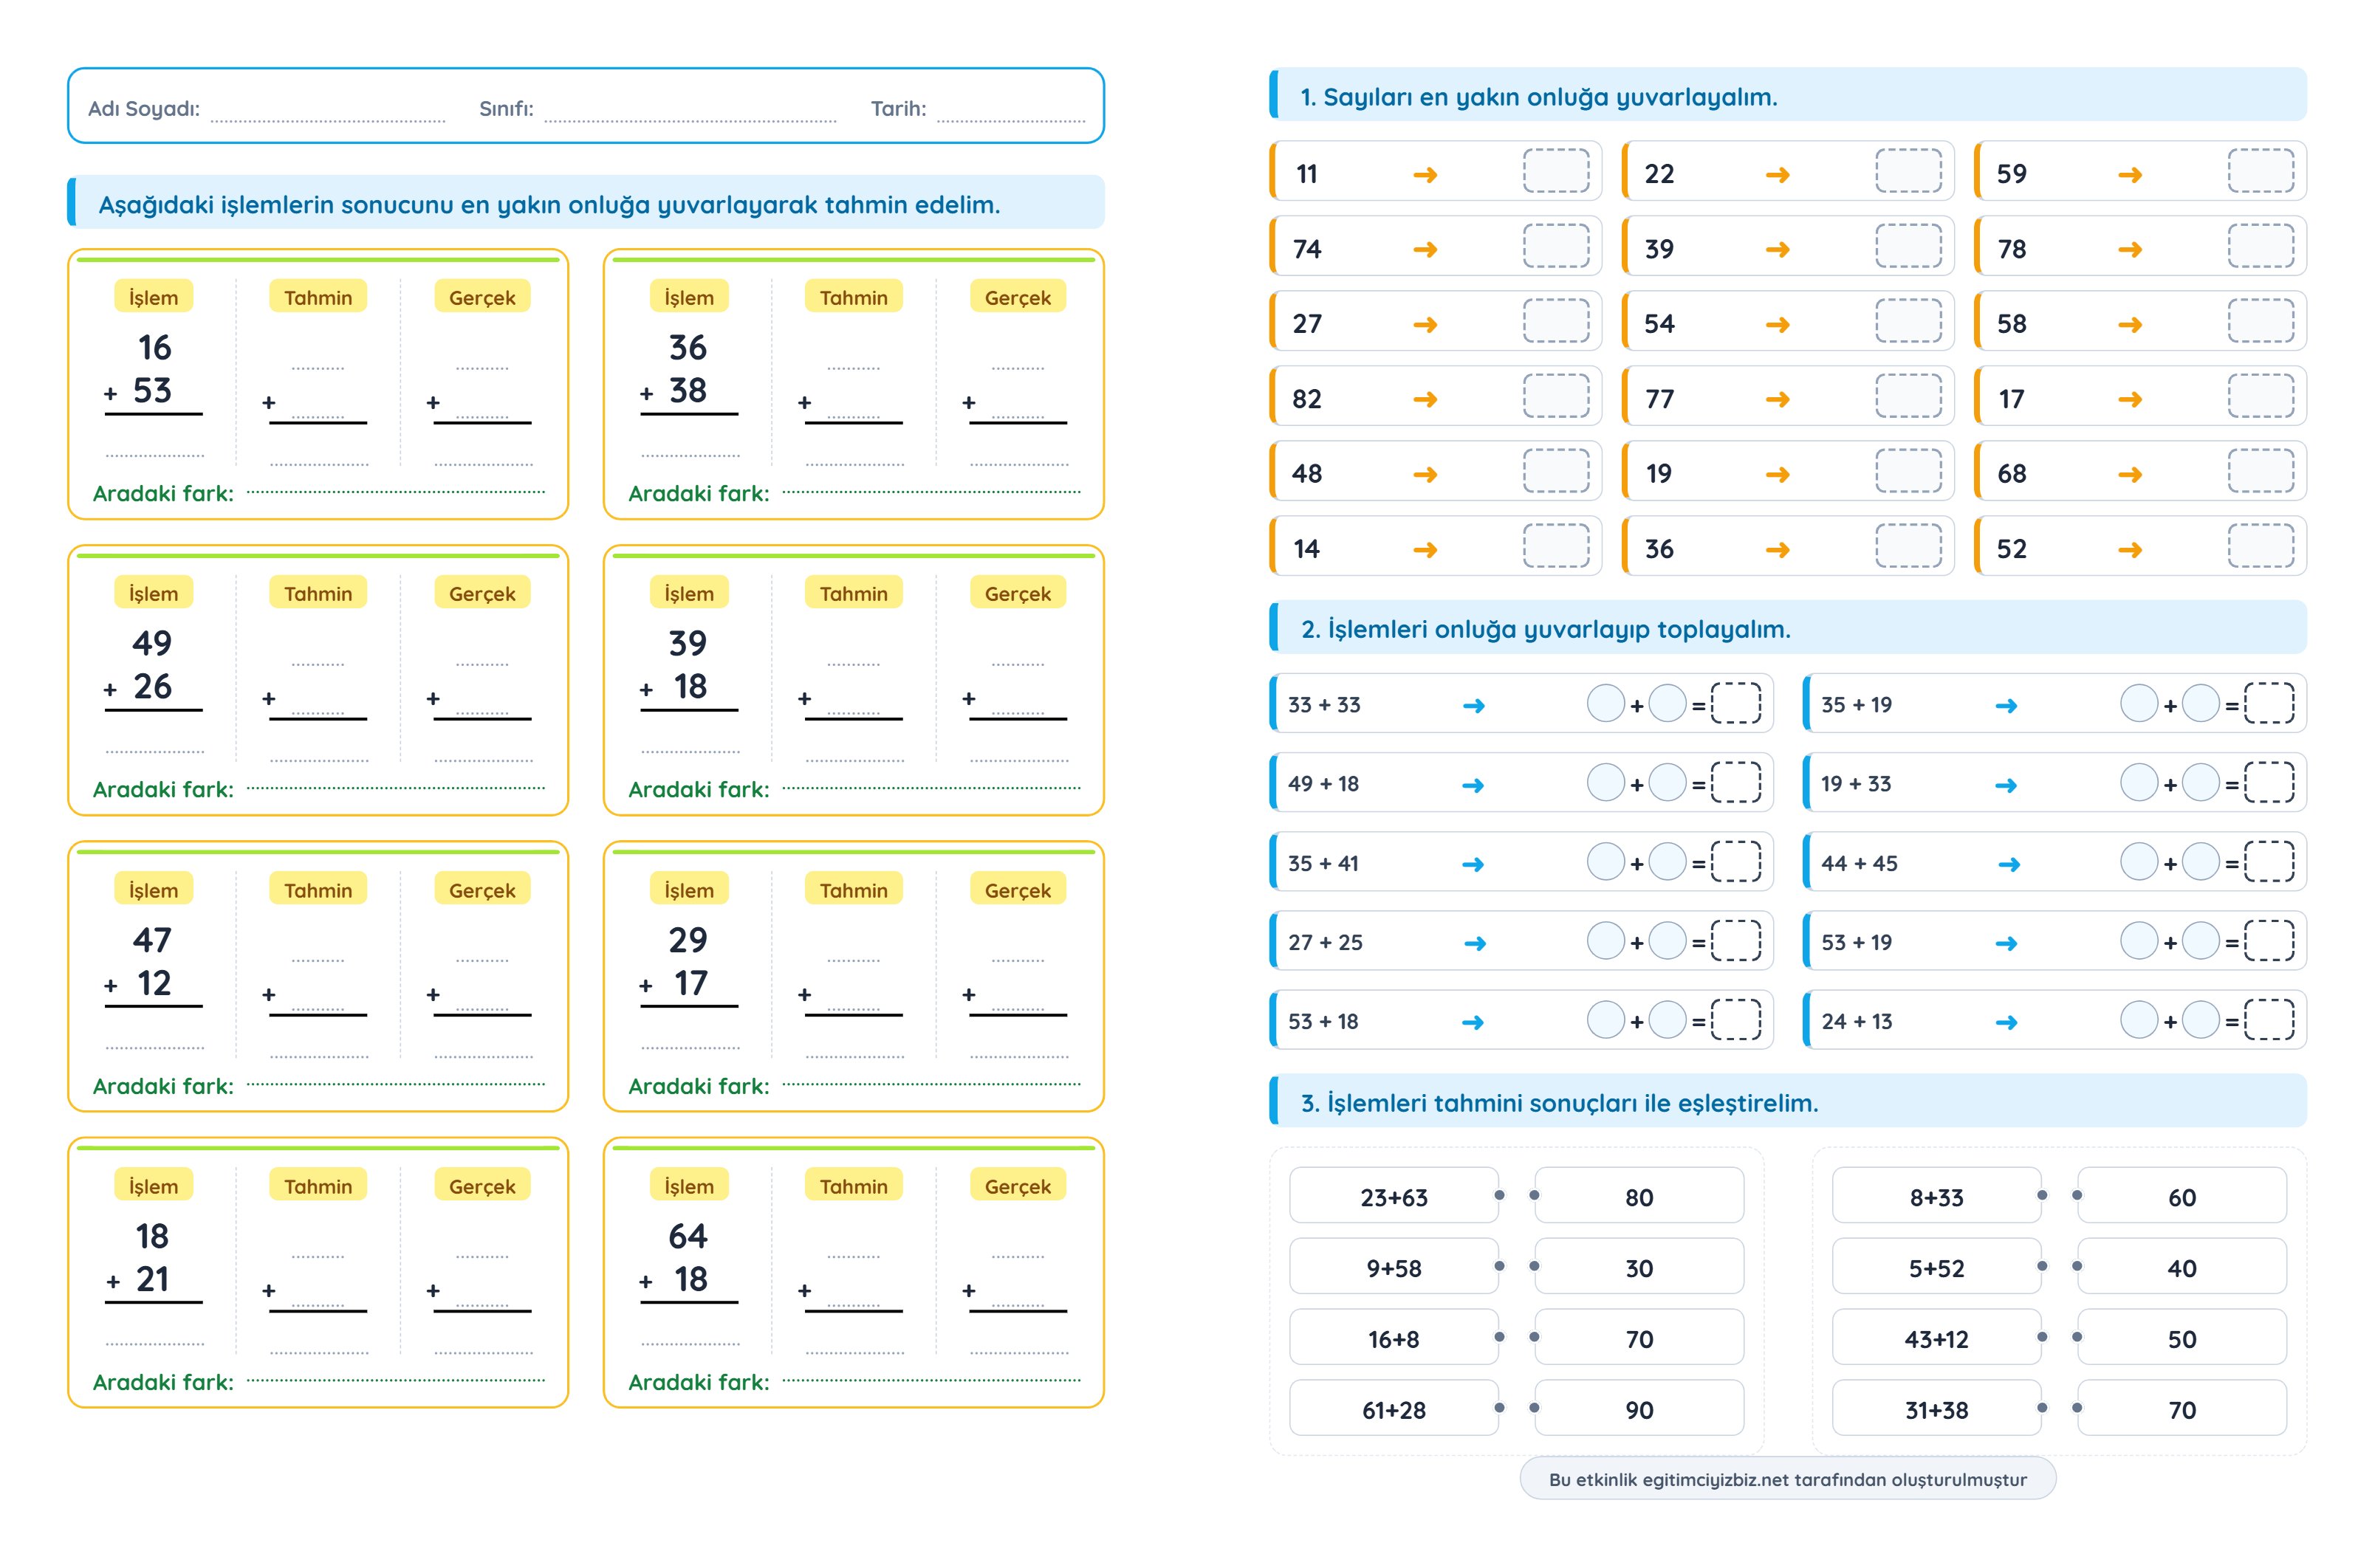Click the blue arrow after 33 + 33
This screenshot has width=2375, height=1568.
click(x=1473, y=706)
